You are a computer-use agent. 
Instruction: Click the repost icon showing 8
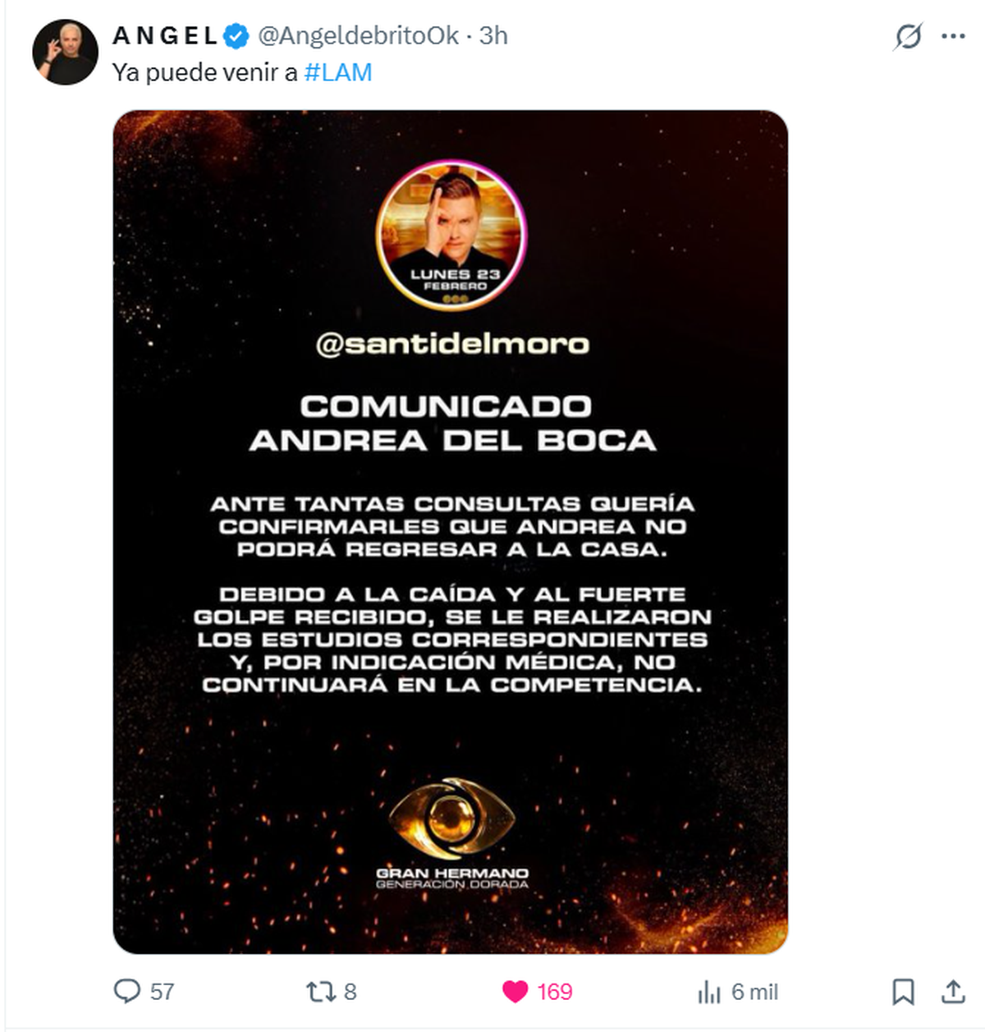coord(319,992)
